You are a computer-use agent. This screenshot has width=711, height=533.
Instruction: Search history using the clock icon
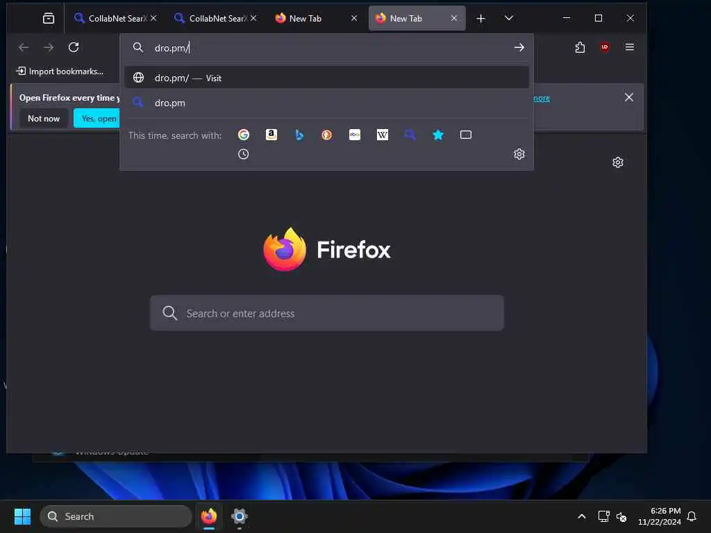[x=244, y=154]
